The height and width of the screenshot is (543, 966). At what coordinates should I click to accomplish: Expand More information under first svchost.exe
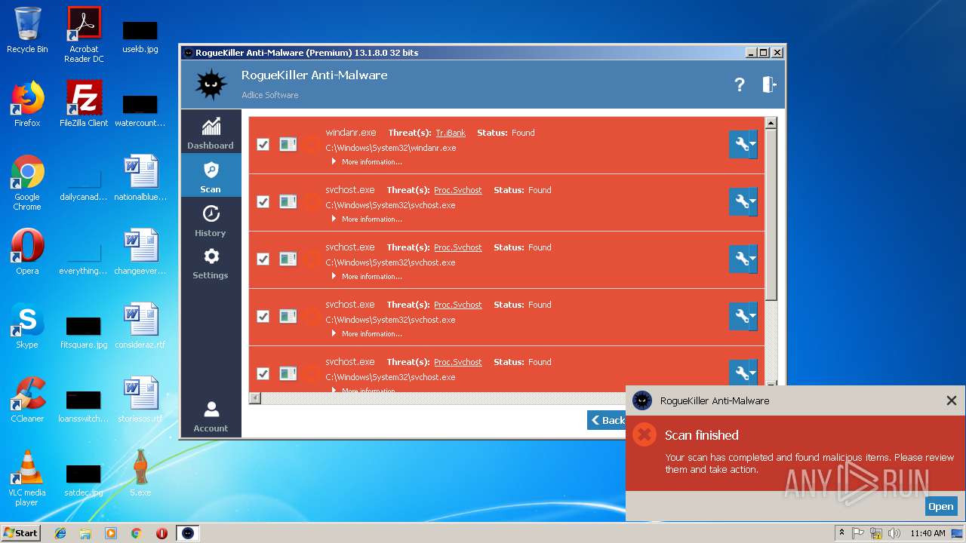[367, 219]
